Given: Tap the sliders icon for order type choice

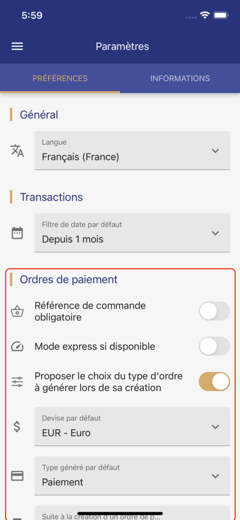Looking at the screenshot, I should [17, 382].
